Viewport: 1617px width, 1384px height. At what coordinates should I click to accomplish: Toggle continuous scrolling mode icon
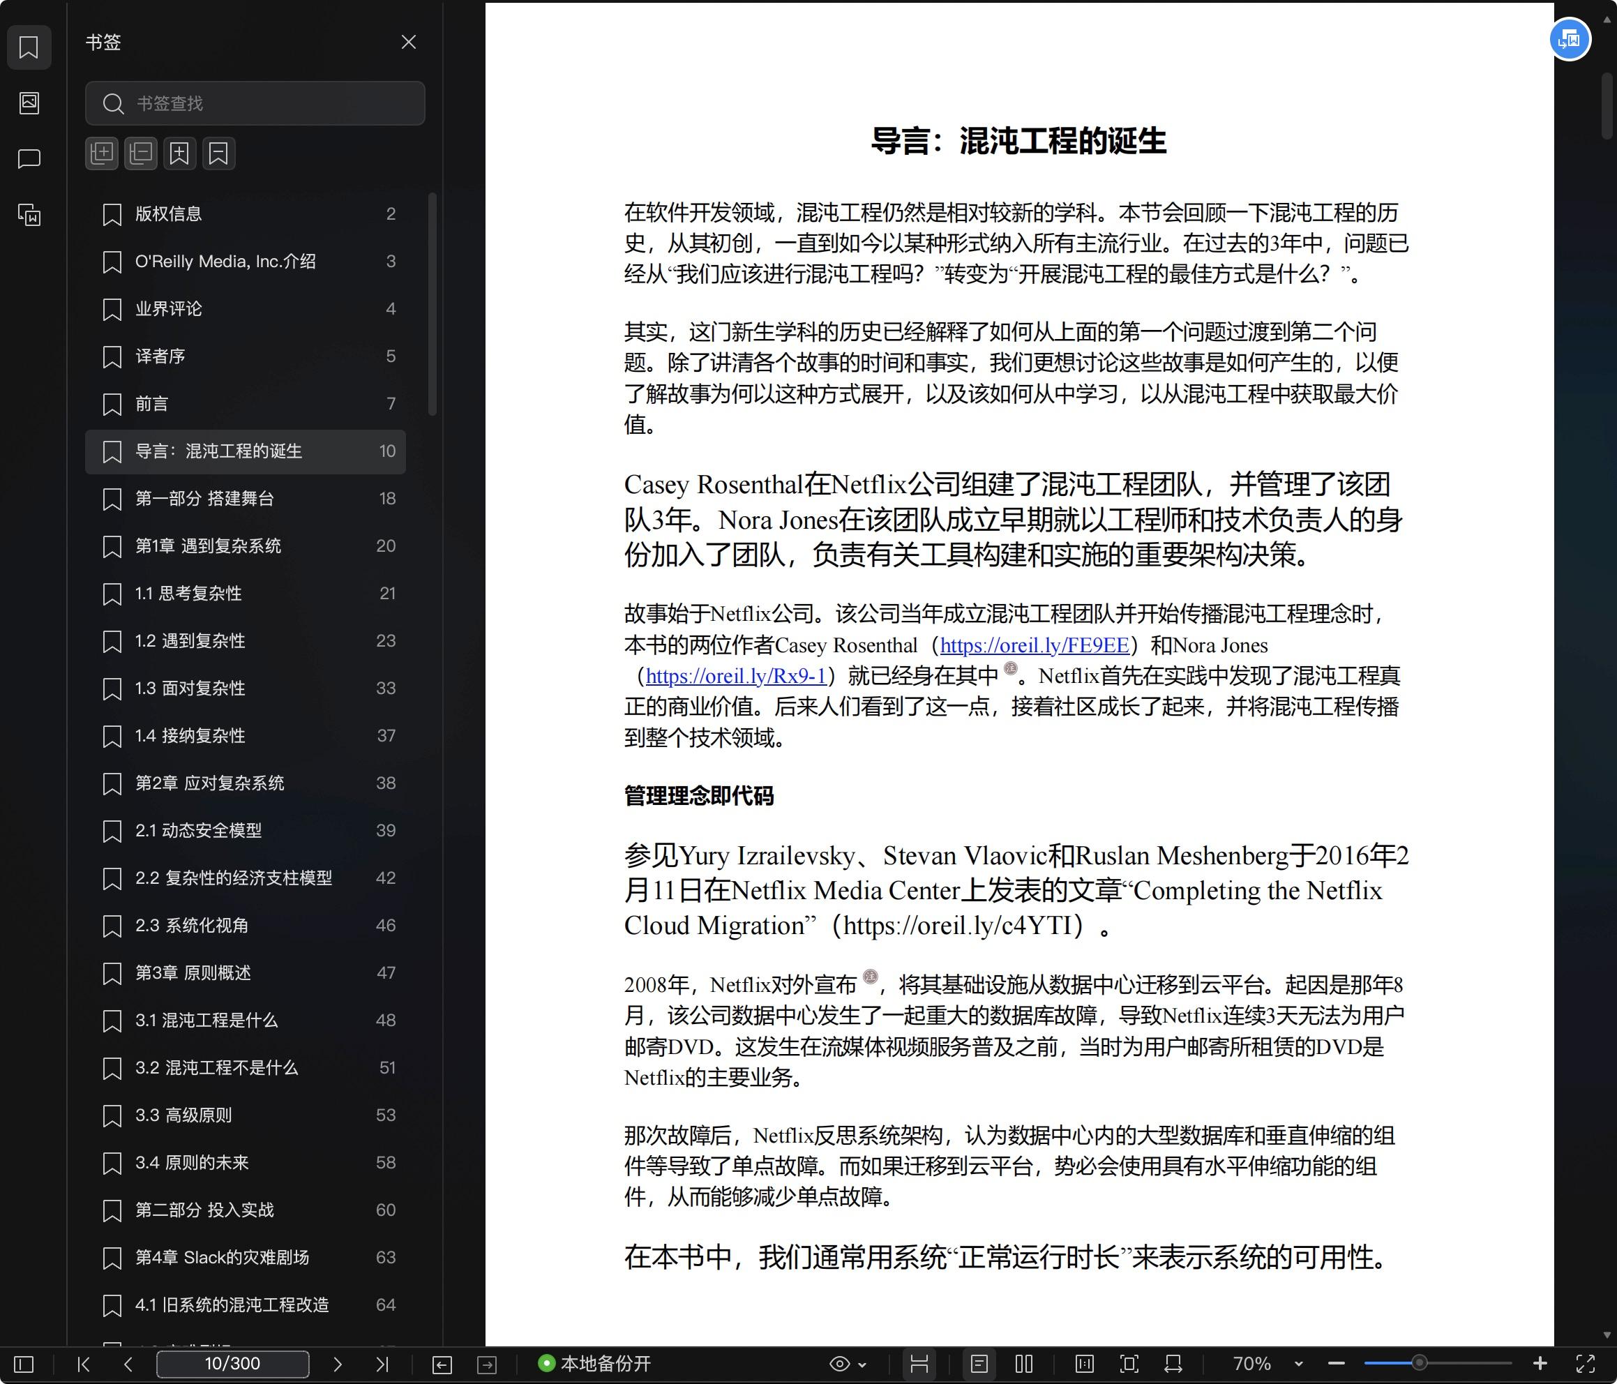tap(919, 1364)
